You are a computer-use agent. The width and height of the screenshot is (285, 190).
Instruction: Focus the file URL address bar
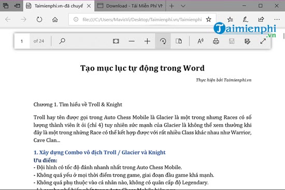pos(142,20)
